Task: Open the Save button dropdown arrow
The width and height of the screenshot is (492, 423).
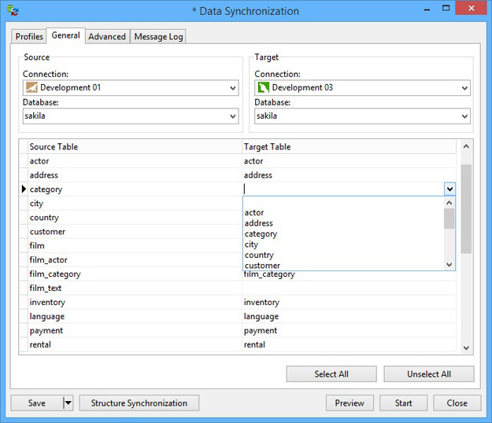Action: click(68, 403)
